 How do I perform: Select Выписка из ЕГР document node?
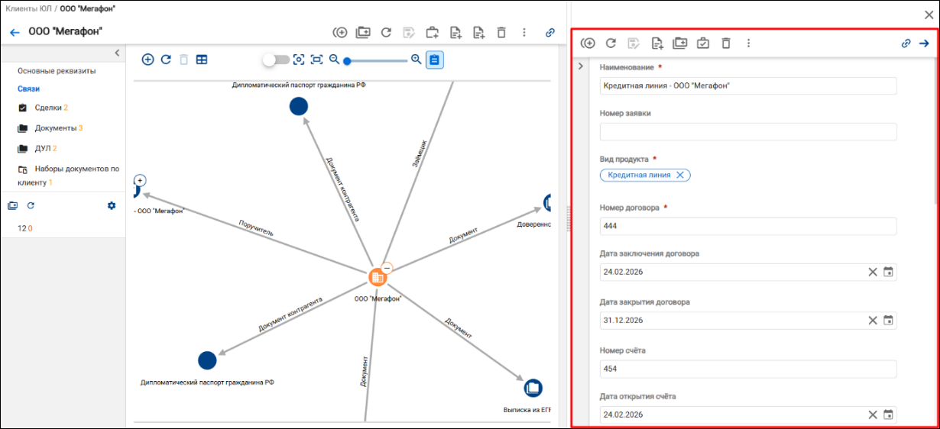click(533, 388)
